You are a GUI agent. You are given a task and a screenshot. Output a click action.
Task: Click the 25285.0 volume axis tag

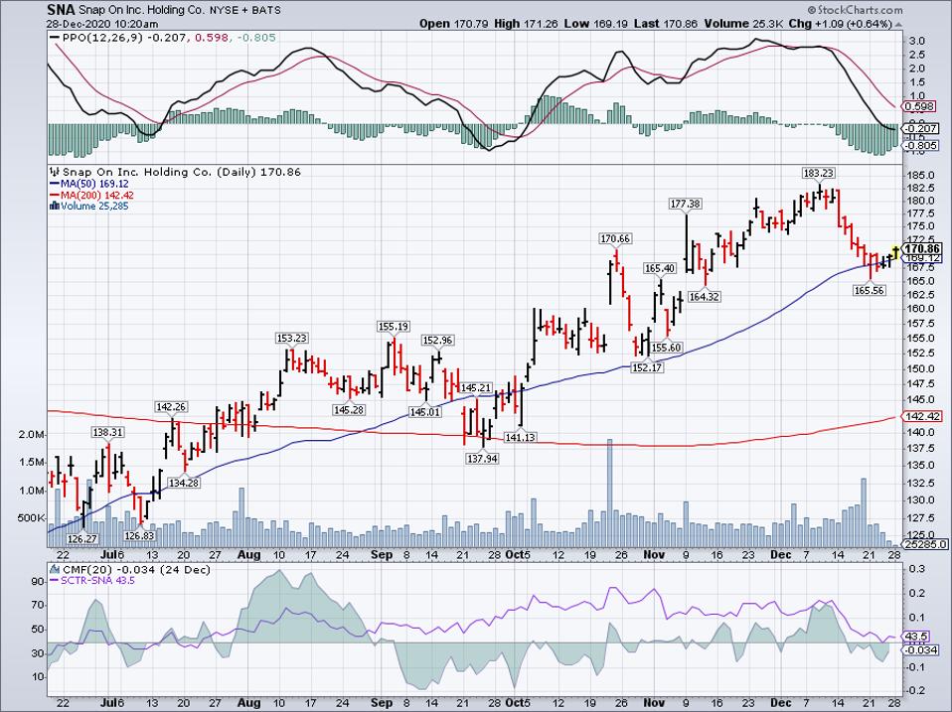[925, 544]
